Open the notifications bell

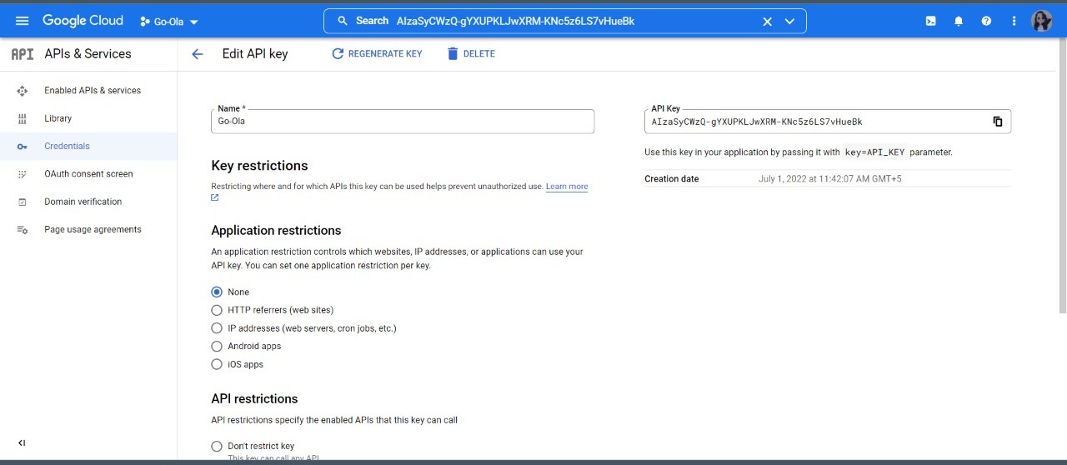pyautogui.click(x=959, y=21)
